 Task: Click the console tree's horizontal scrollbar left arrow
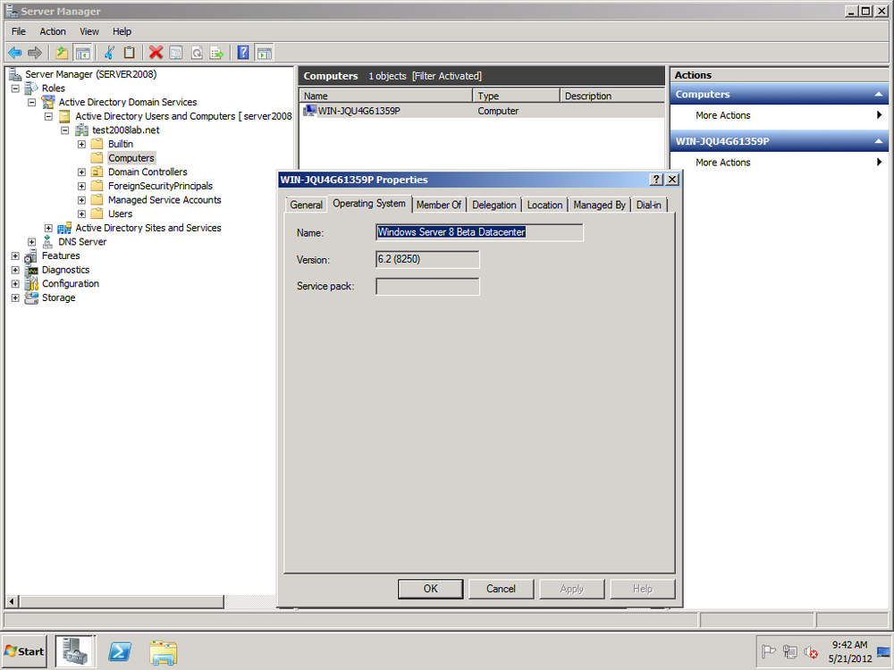(x=12, y=601)
